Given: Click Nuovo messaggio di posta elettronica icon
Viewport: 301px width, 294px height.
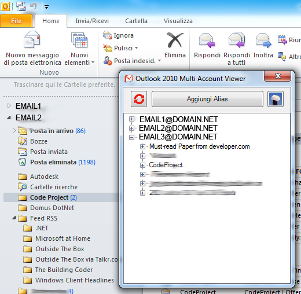Looking at the screenshot, I should pos(32,39).
